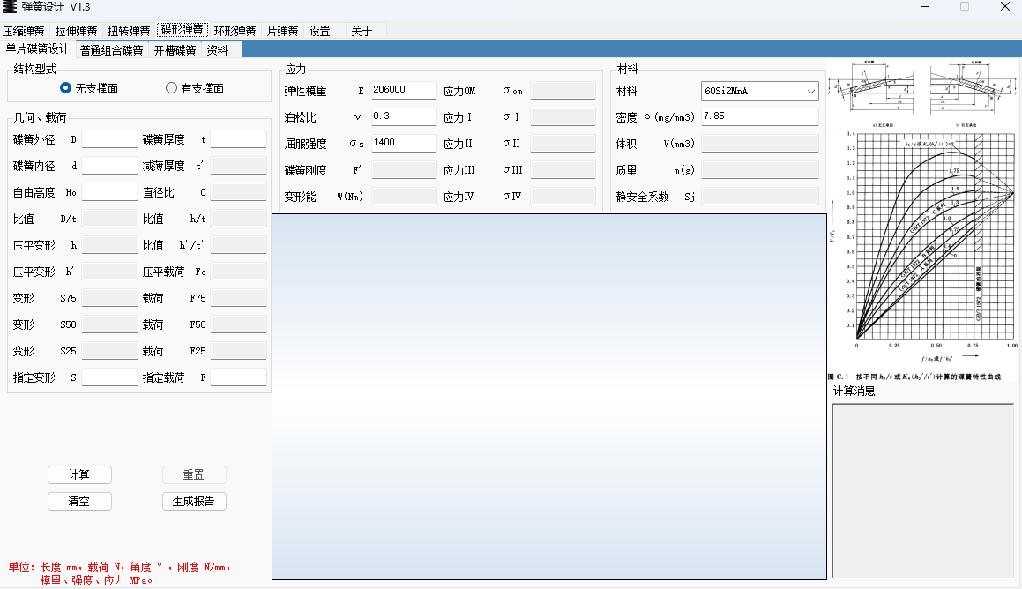Click the 重置 button
This screenshot has width=1022, height=589.
coord(194,474)
